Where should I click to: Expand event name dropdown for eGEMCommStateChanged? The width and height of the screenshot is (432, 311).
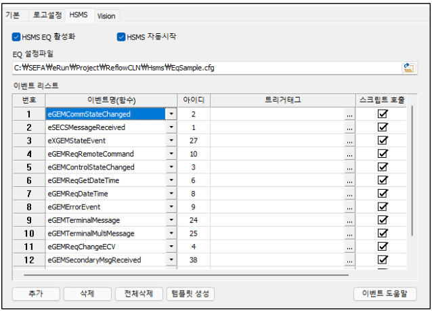coord(171,114)
